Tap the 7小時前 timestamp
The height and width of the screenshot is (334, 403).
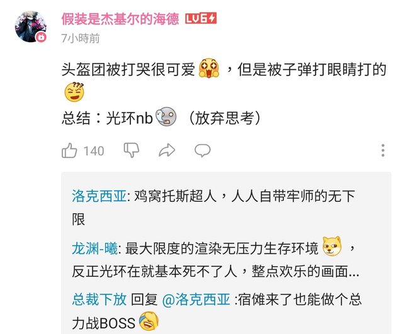(x=81, y=38)
